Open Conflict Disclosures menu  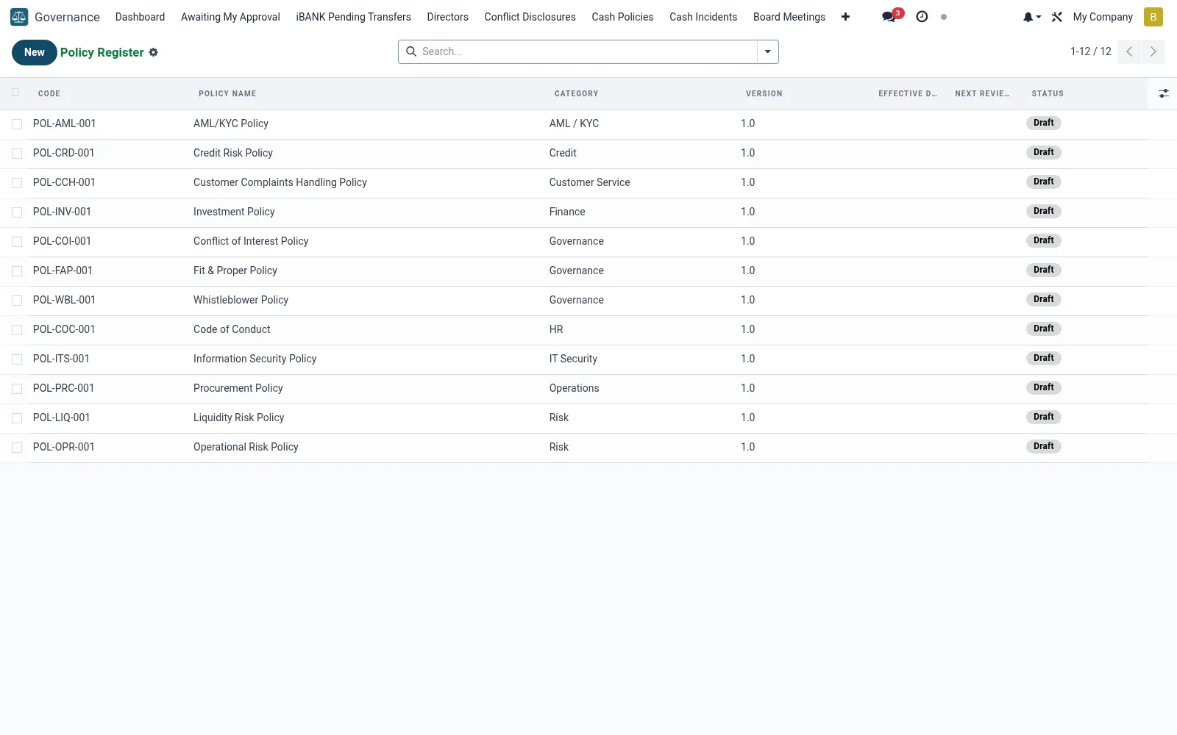(530, 17)
